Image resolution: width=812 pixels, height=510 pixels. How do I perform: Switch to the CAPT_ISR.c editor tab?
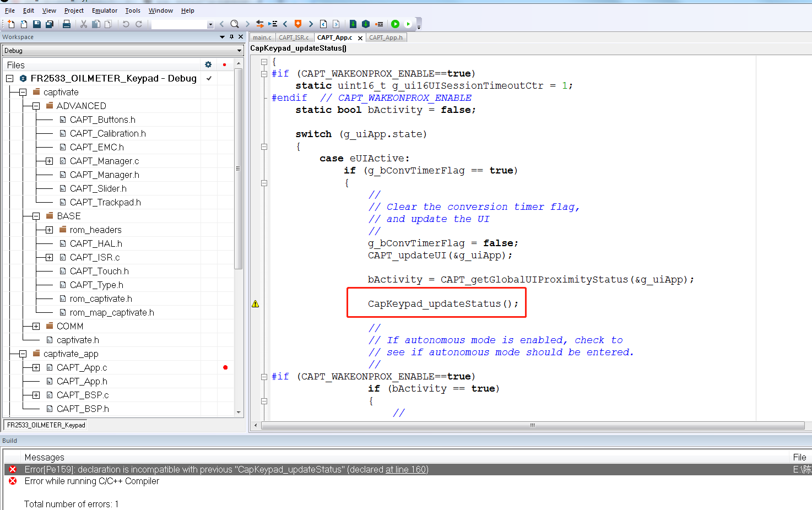pyautogui.click(x=294, y=37)
